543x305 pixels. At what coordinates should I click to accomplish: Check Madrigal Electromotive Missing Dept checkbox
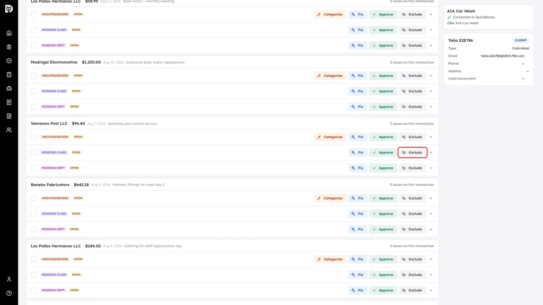pos(33,107)
